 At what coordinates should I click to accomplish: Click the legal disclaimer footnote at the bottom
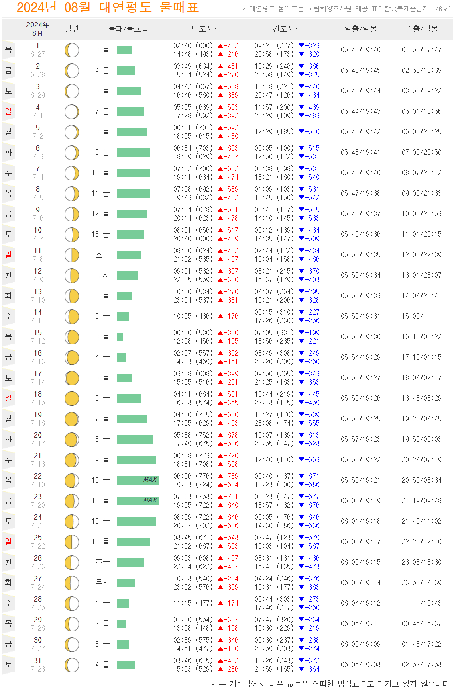coord(332,684)
